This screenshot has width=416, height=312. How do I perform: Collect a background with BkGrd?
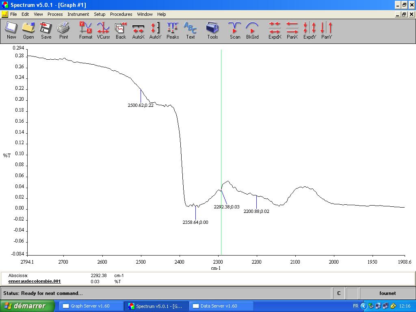pos(252,30)
